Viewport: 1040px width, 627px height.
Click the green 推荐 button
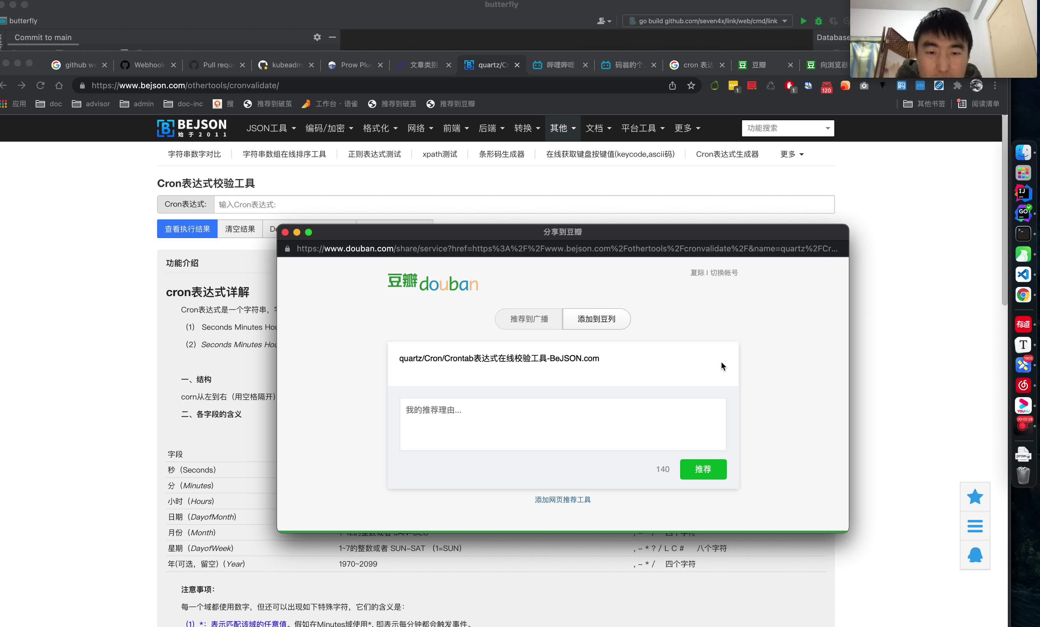point(703,469)
